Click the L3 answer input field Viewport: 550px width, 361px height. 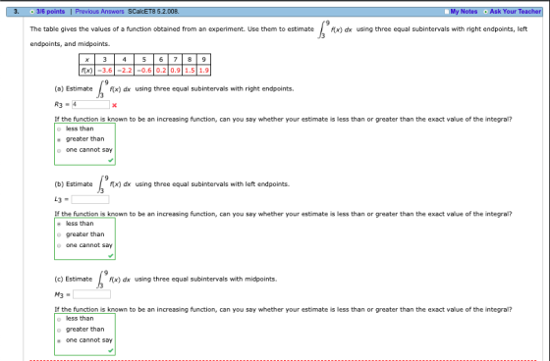click(x=90, y=199)
